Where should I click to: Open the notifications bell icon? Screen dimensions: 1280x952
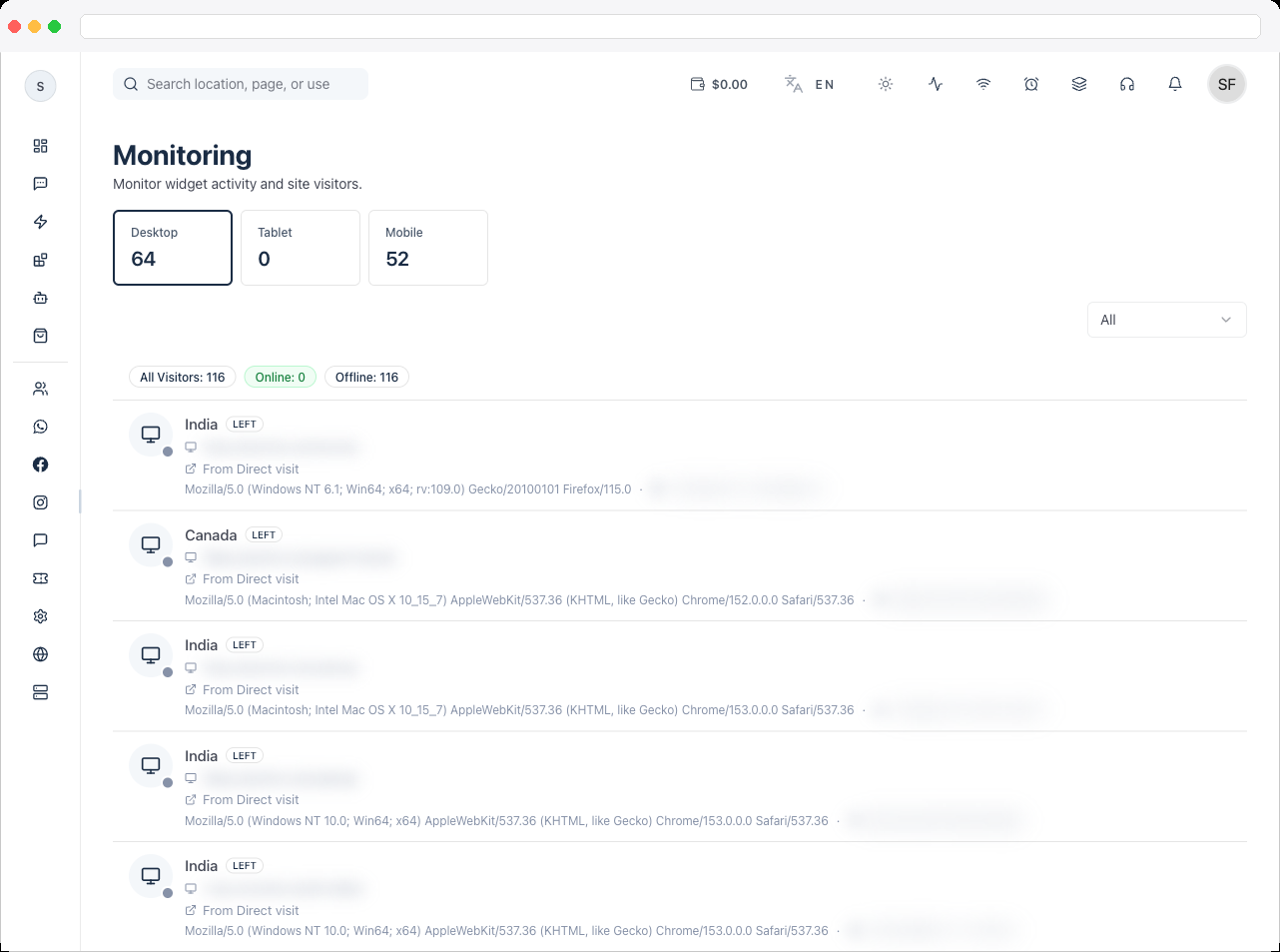(1175, 84)
